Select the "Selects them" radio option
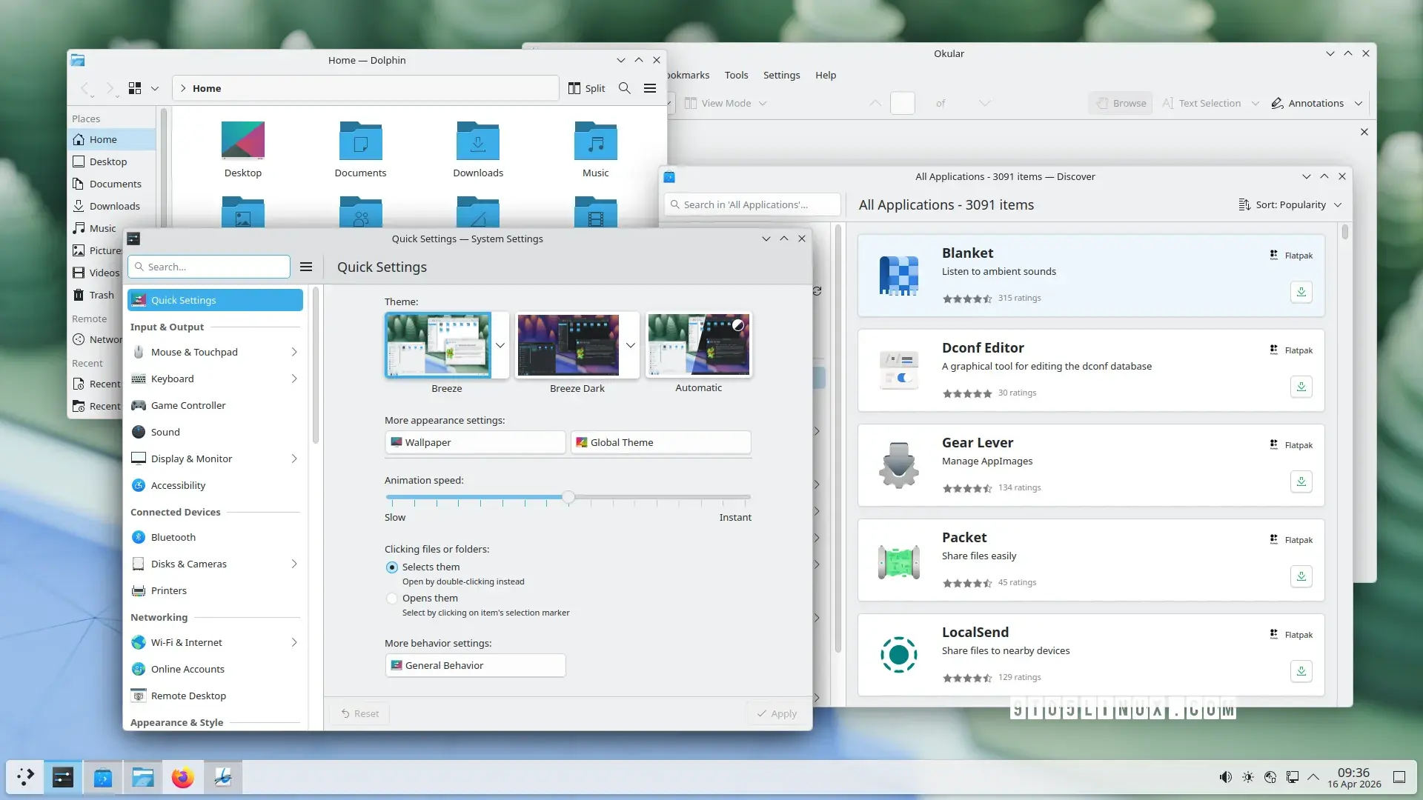 pos(392,567)
